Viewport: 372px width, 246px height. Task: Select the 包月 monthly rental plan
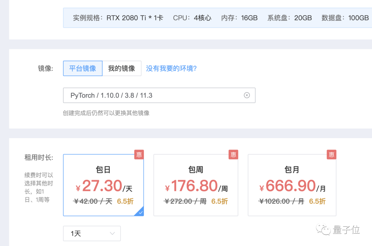coord(292,185)
